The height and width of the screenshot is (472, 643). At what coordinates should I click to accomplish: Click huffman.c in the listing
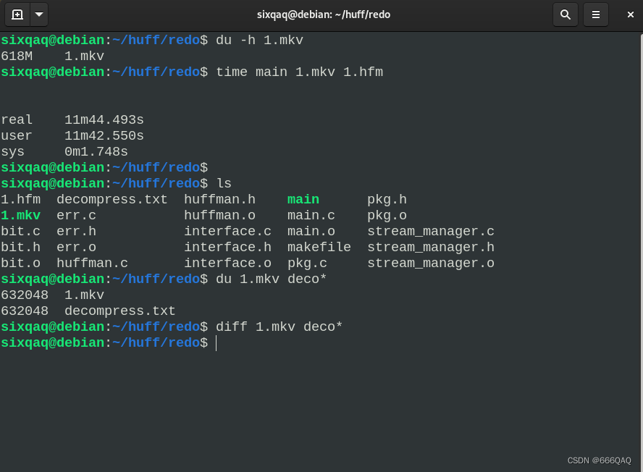click(92, 263)
